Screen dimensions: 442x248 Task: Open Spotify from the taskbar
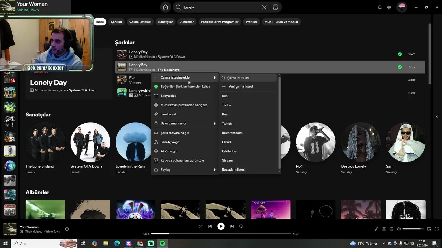[x=162, y=244]
